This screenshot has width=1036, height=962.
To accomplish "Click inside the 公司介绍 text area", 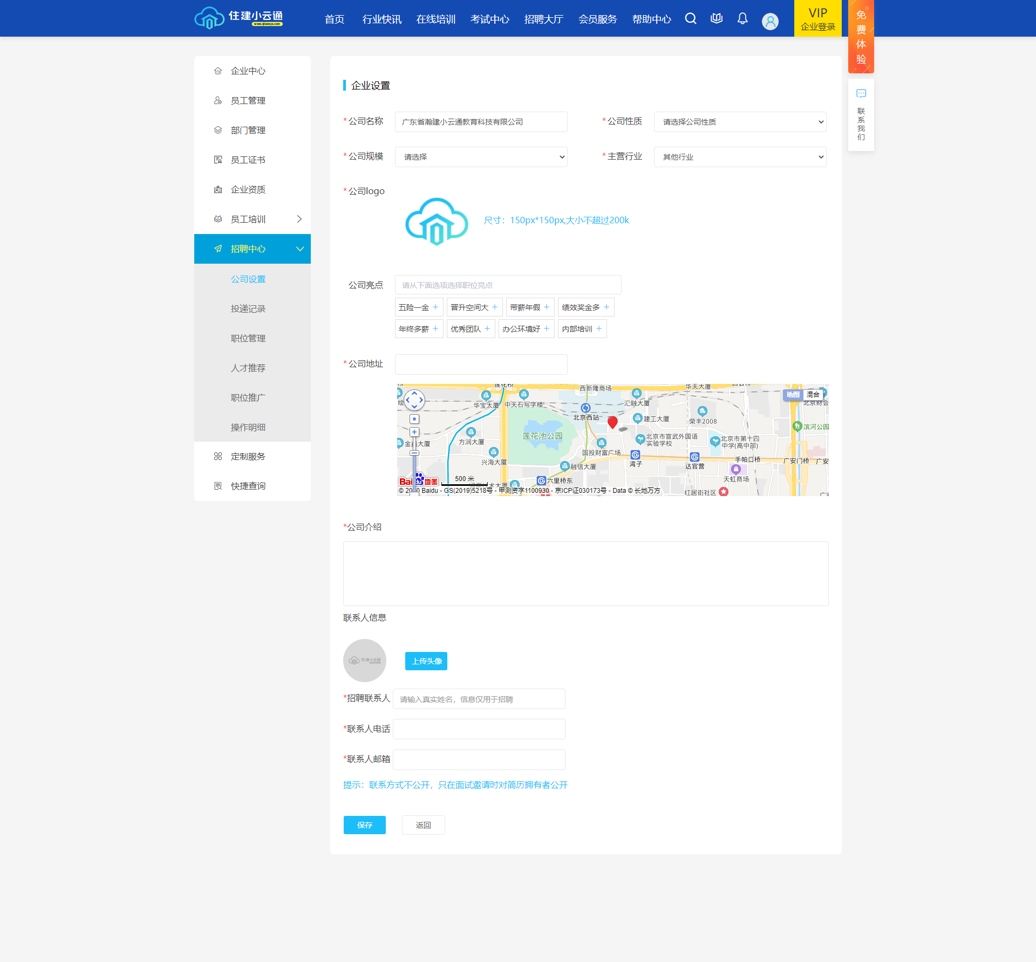I will 585,573.
